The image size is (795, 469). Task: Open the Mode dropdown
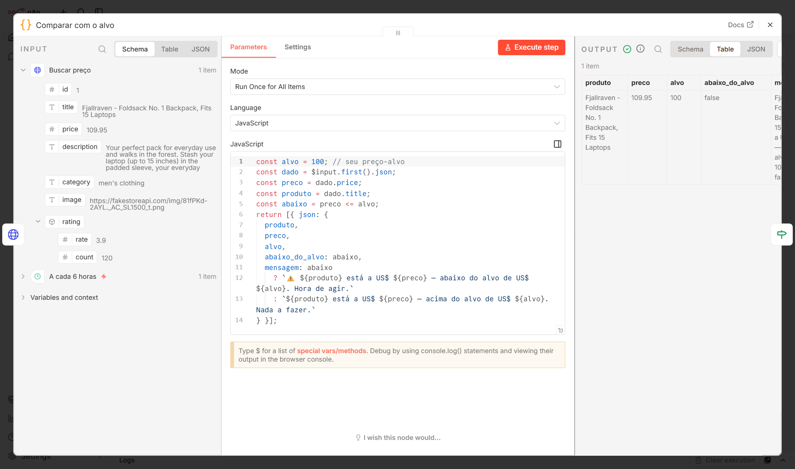coord(397,87)
